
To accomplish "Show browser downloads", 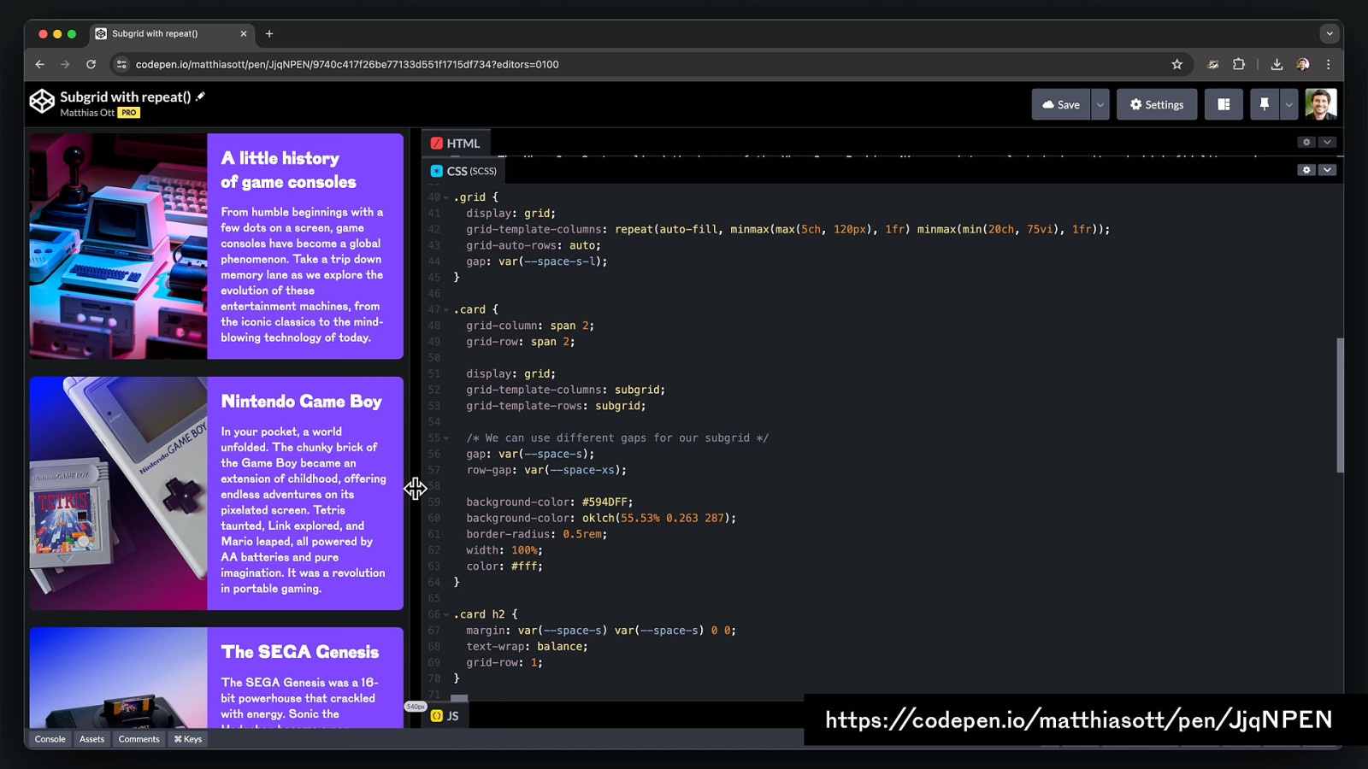I will [x=1277, y=64].
